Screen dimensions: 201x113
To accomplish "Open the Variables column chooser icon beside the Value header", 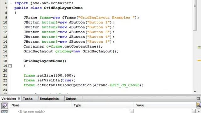I will (198, 105).
